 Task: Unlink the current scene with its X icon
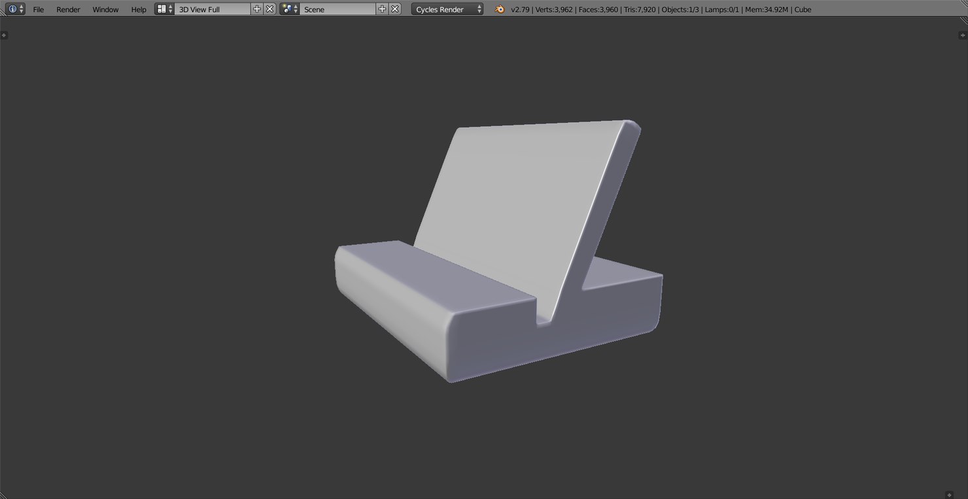point(394,9)
